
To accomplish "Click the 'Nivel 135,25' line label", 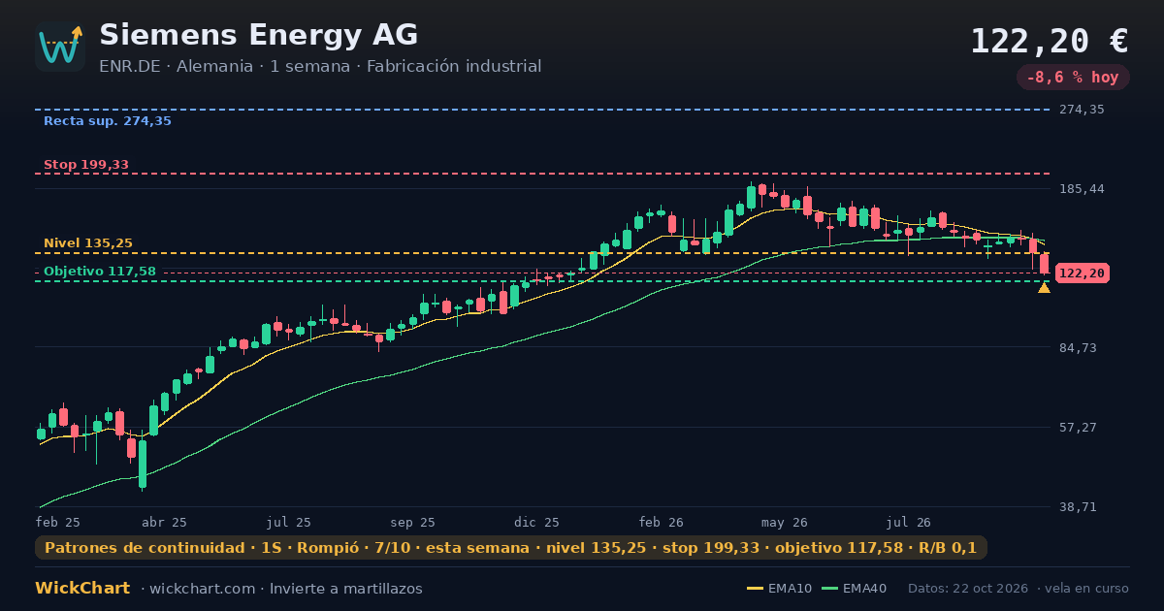I will point(88,243).
